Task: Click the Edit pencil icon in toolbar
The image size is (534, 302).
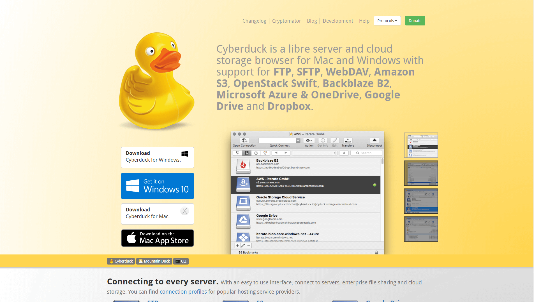Action: [335, 140]
